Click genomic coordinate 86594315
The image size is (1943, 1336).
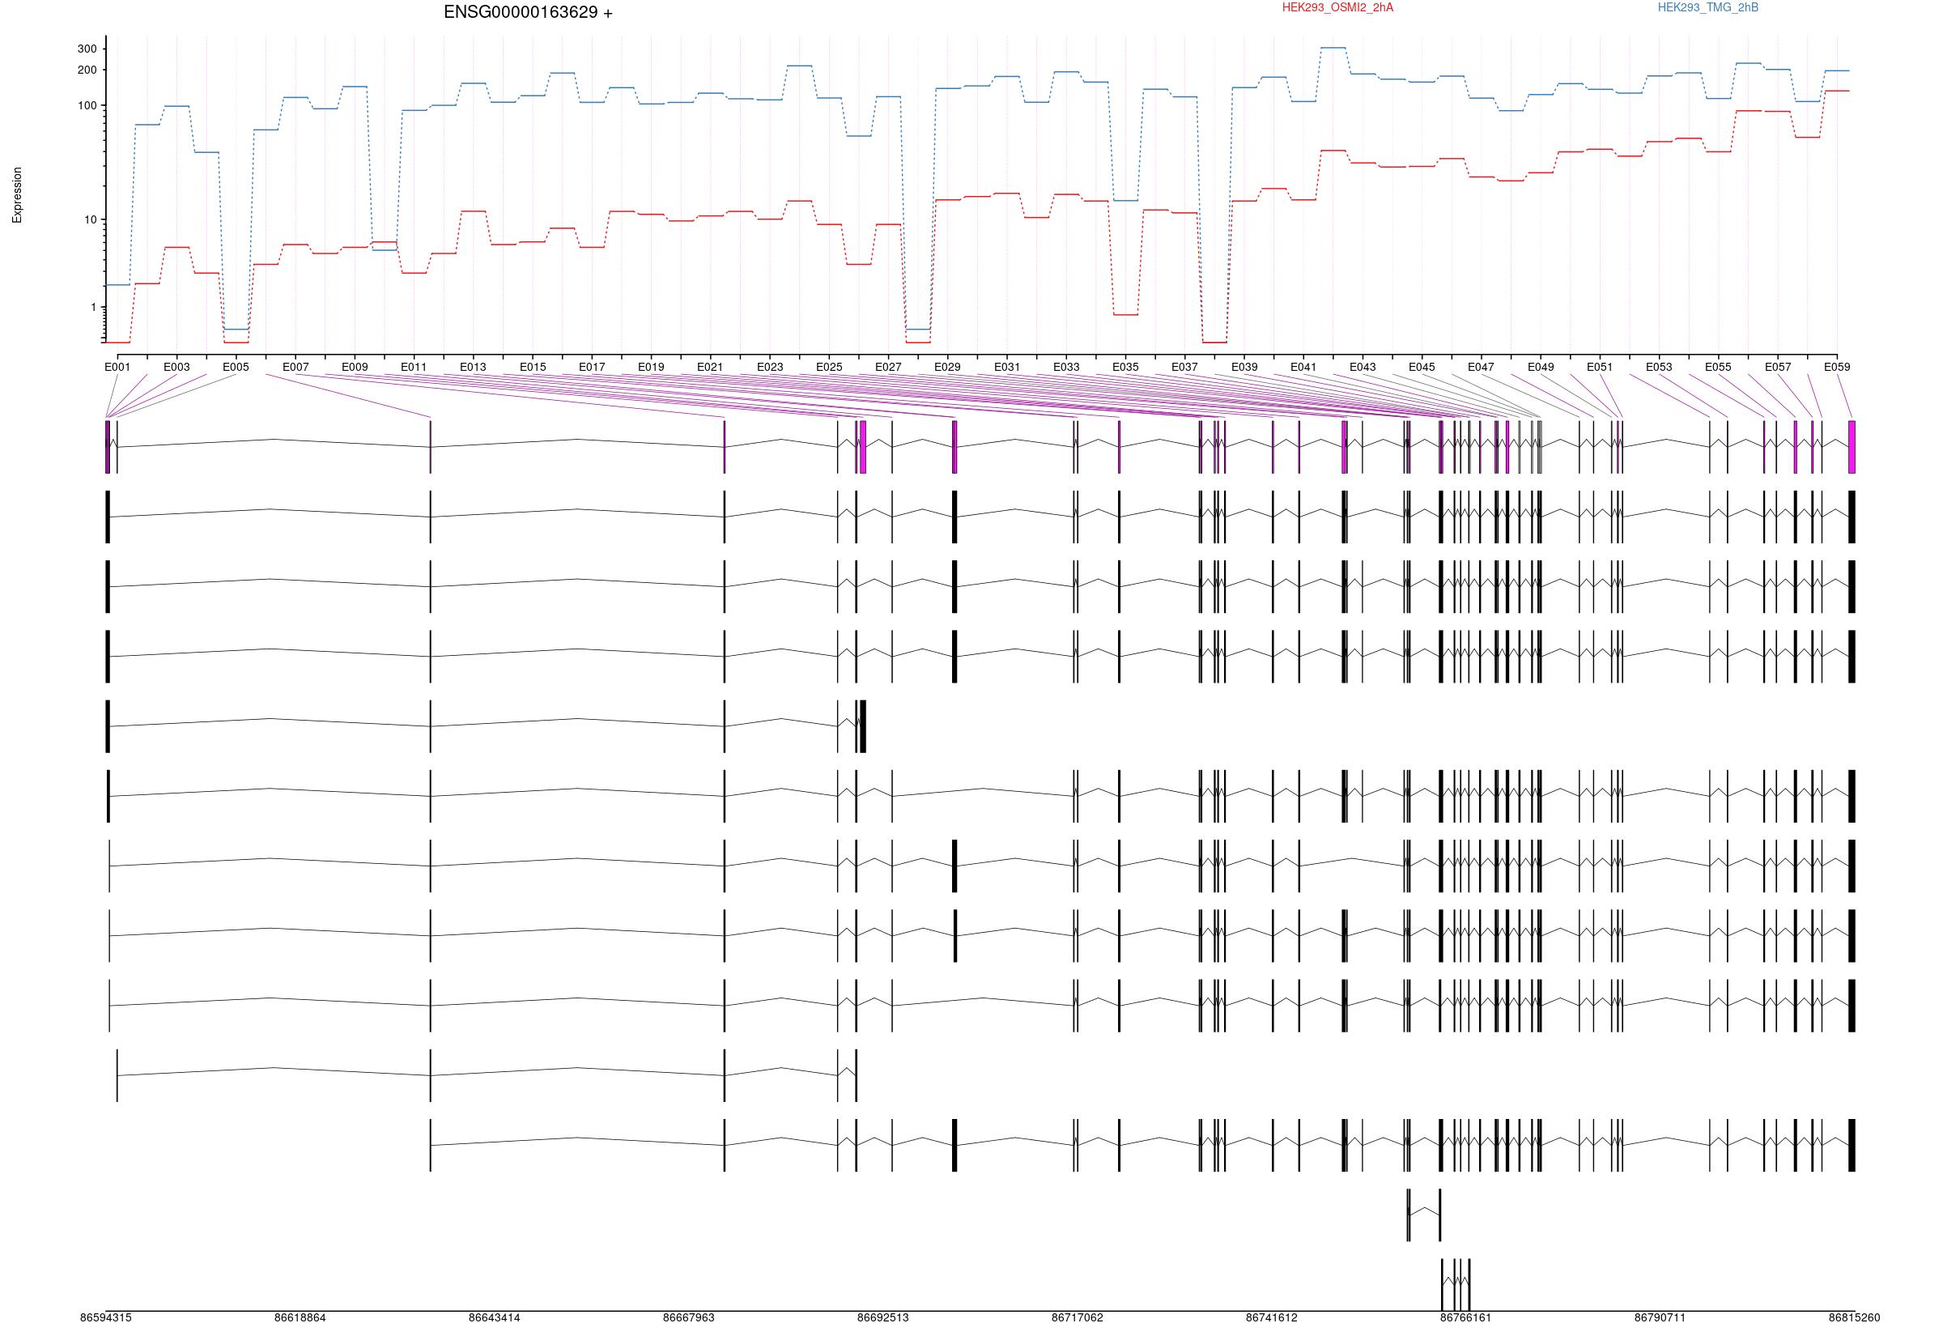106,1317
